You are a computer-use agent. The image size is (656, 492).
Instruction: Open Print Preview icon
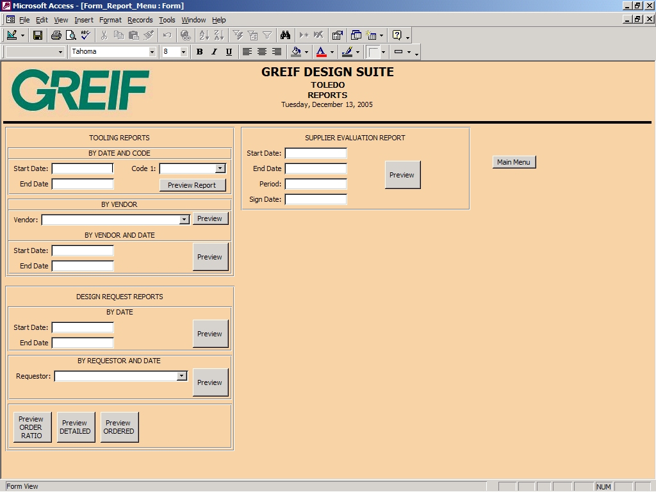pyautogui.click(x=70, y=36)
